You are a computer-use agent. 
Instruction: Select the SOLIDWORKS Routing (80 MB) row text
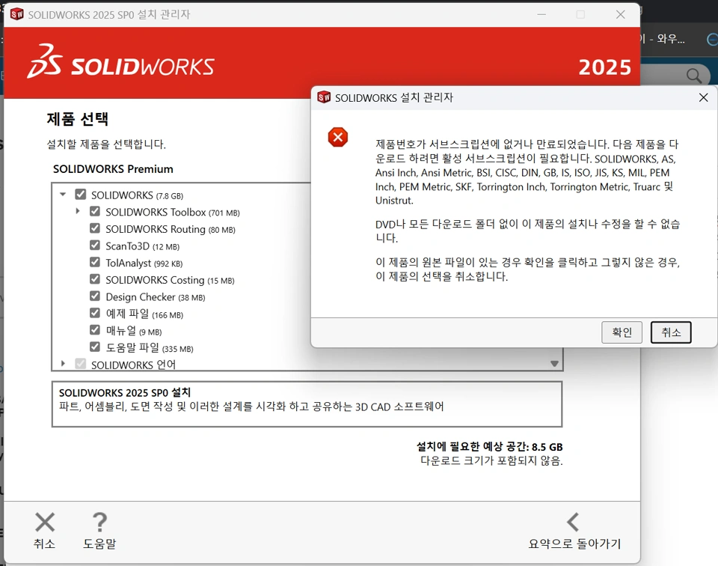point(171,229)
